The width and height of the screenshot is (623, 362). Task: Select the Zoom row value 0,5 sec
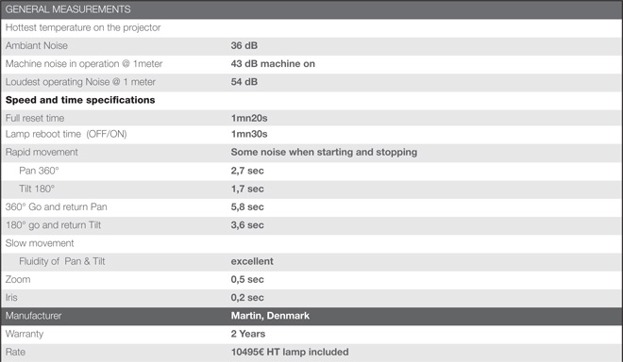tap(247, 279)
